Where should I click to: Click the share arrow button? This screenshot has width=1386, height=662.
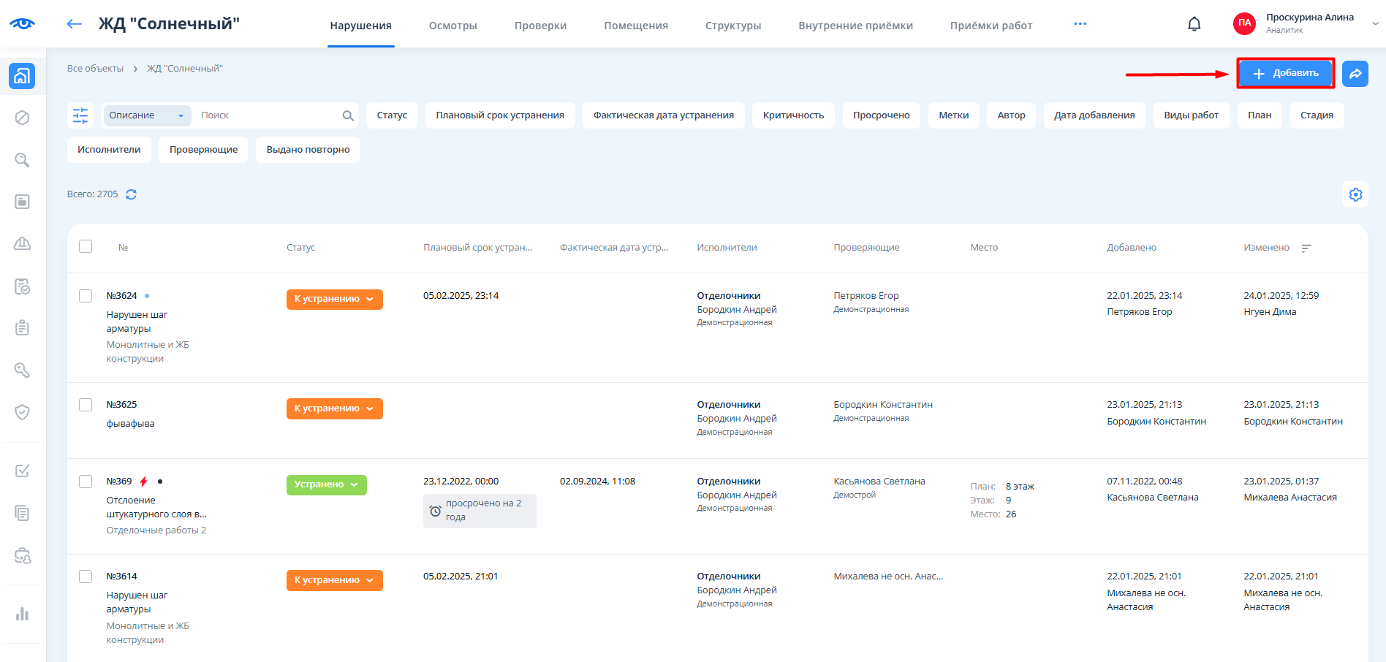click(x=1355, y=74)
